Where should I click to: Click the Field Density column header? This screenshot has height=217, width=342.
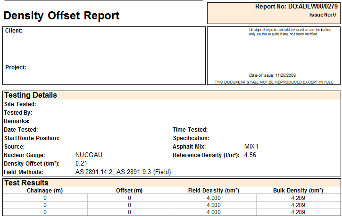[x=213, y=191]
